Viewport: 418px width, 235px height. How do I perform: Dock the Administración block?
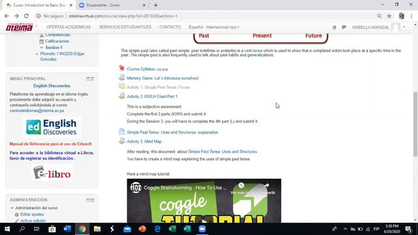[92, 200]
